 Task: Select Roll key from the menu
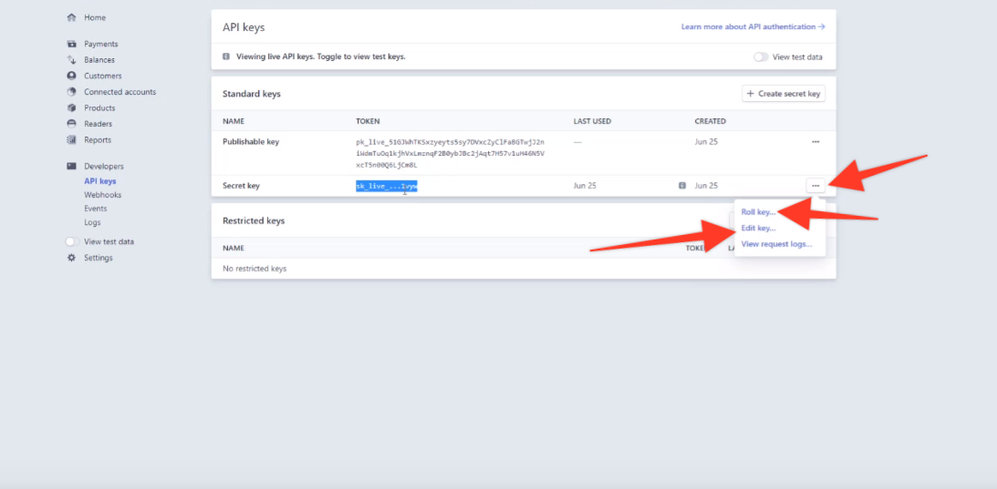[759, 212]
